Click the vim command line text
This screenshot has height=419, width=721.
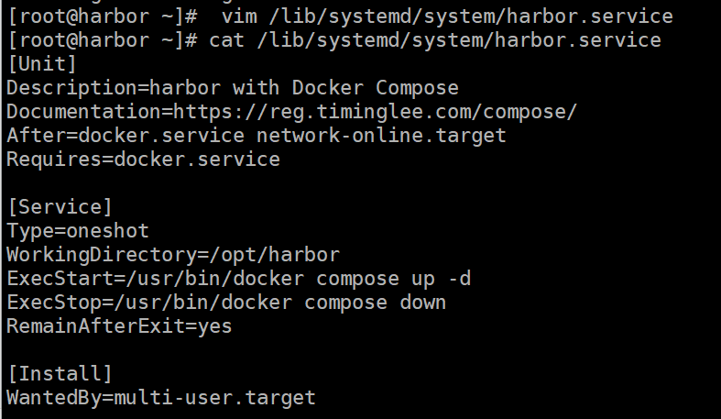pos(447,17)
